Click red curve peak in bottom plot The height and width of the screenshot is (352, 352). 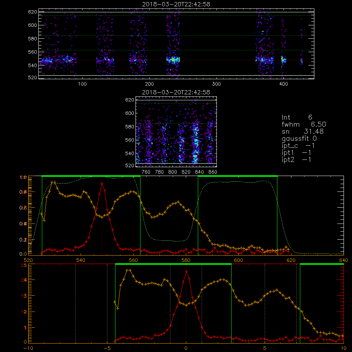[x=186, y=271]
